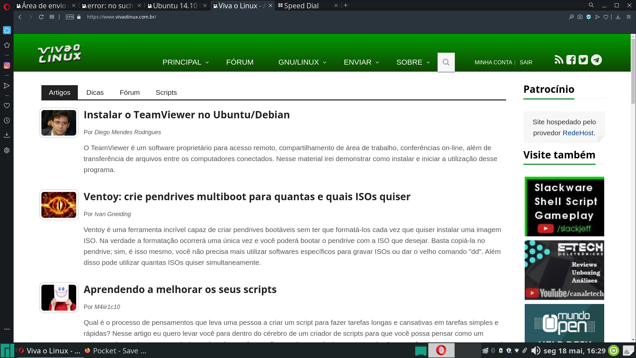The height and width of the screenshot is (358, 636).
Task: Open the Slackware Shell Script Gameplay banner
Action: [564, 207]
